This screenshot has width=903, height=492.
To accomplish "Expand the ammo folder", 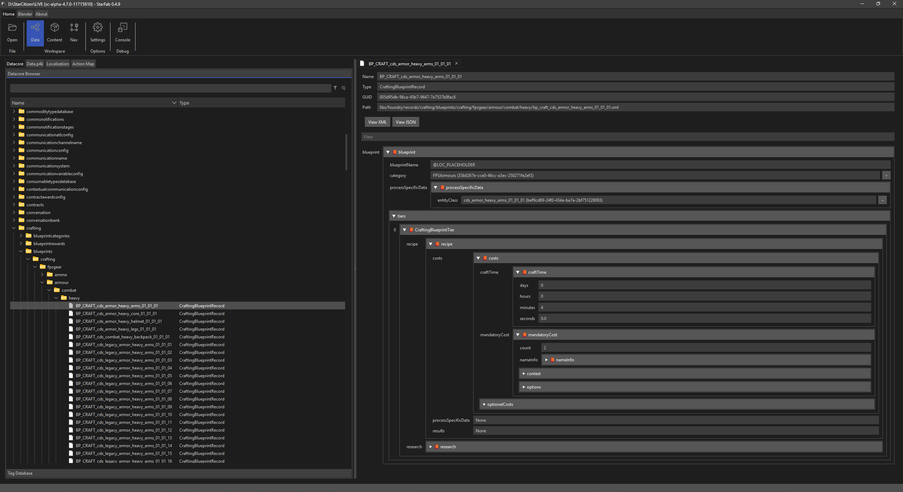I will (x=42, y=275).
